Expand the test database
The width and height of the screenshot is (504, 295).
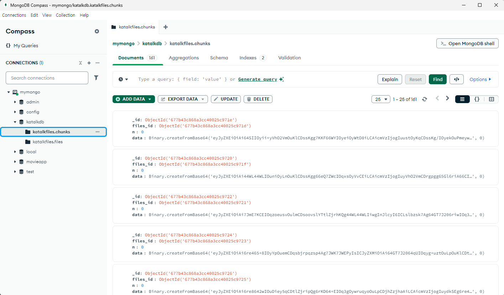click(15, 172)
